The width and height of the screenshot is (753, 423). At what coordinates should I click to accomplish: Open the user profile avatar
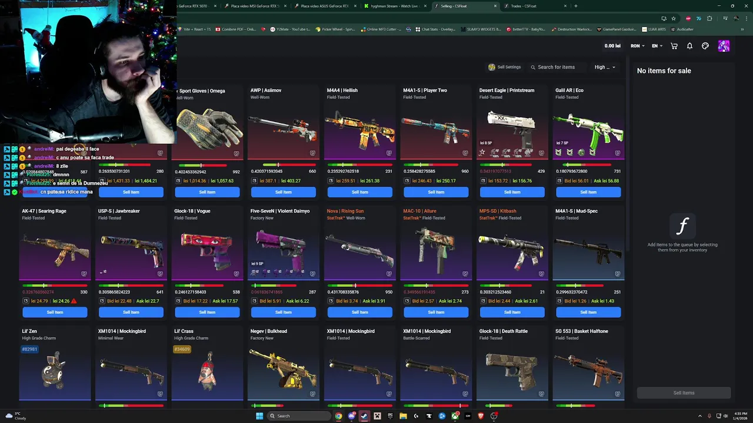(724, 46)
